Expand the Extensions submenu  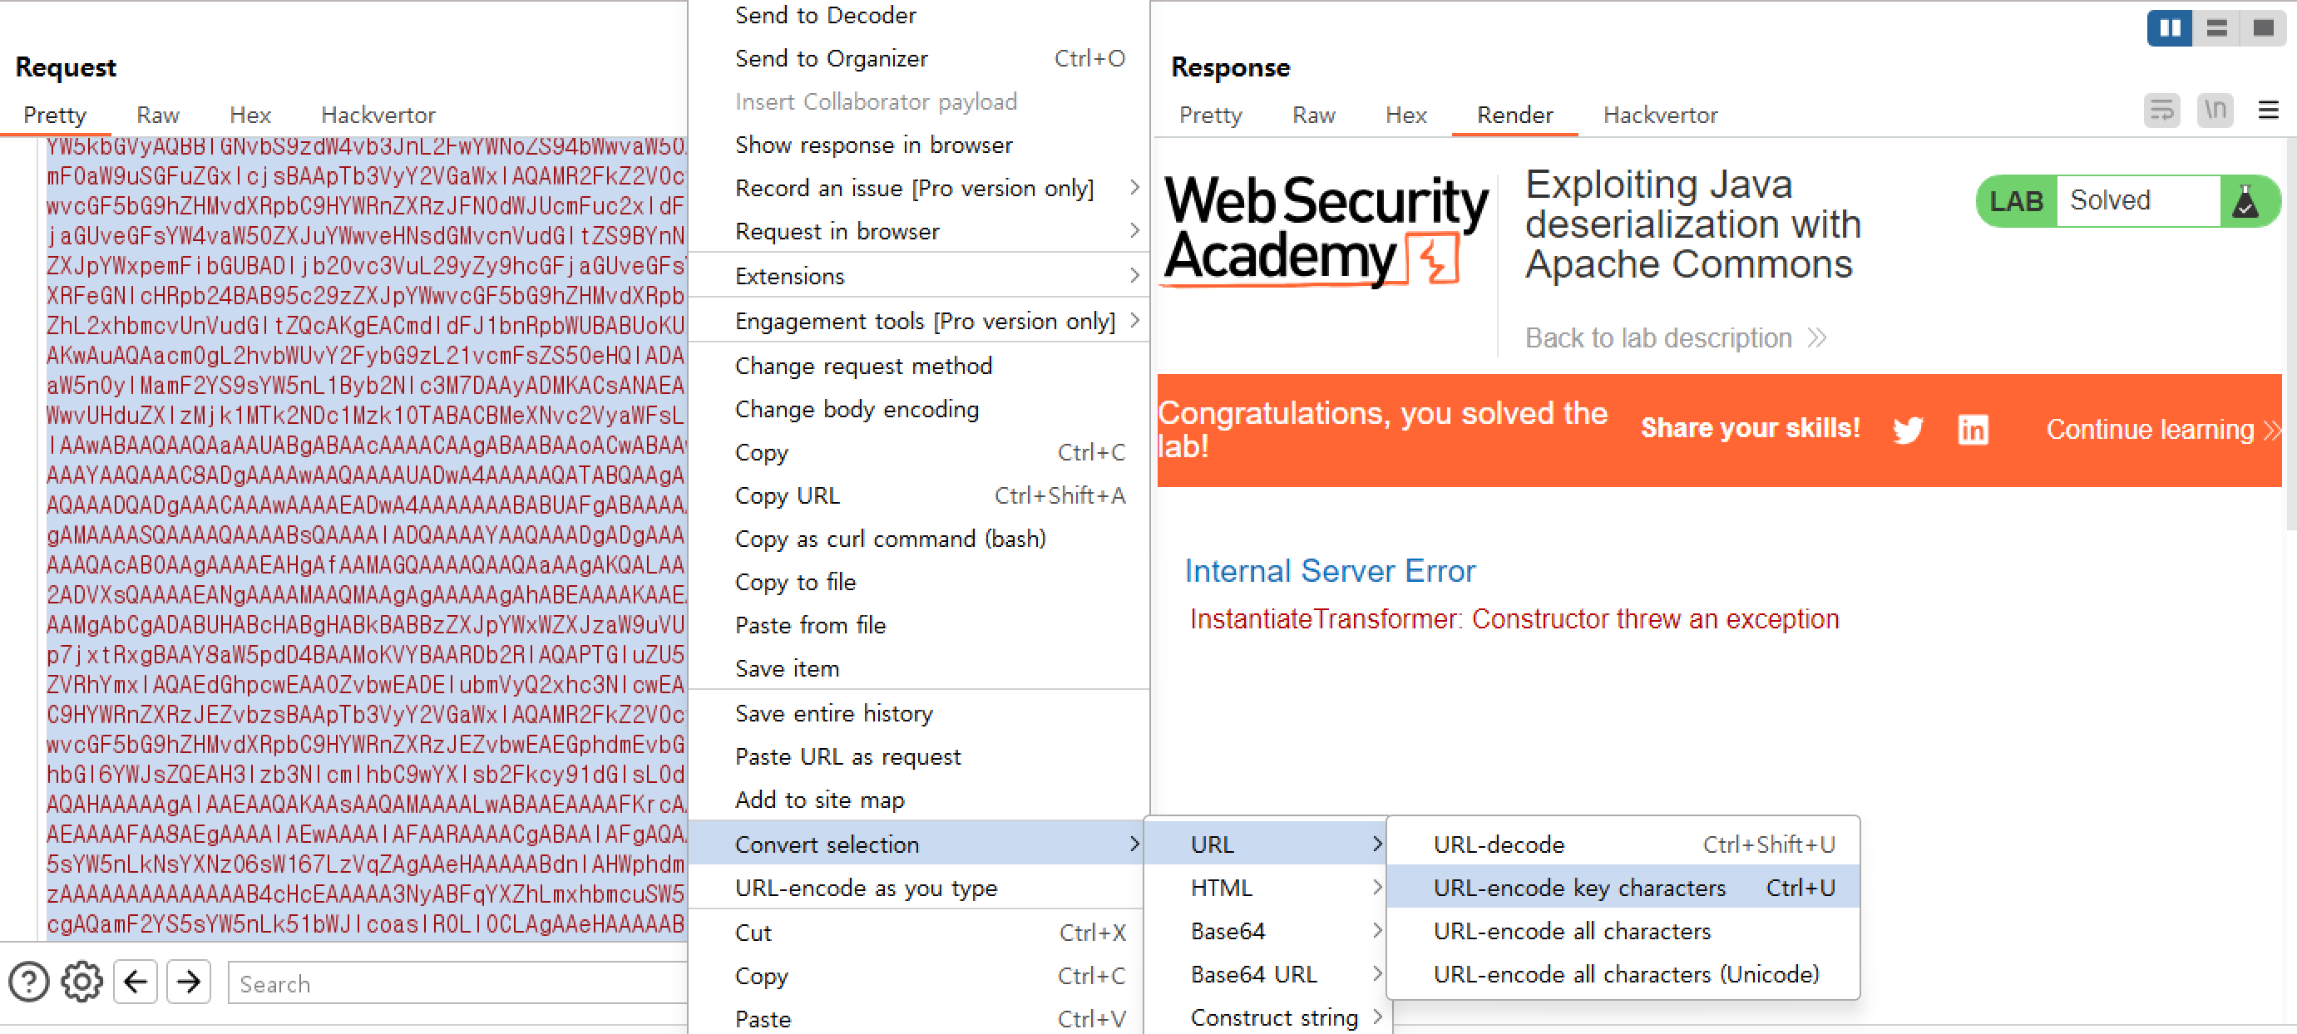918,275
